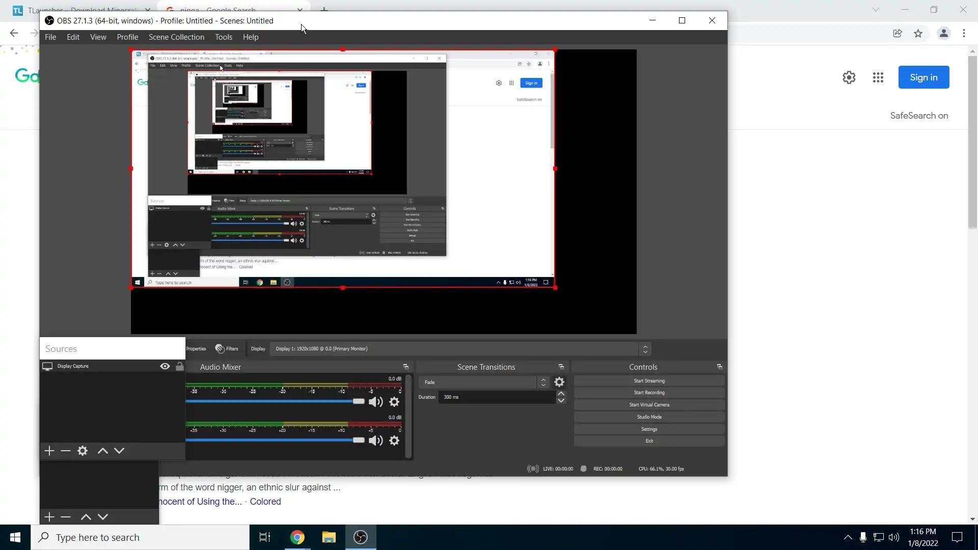
Task: Pop out the Audio Mixer dock
Action: (x=406, y=367)
